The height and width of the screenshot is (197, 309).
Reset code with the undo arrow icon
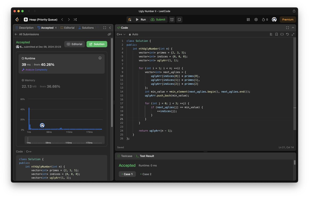(287, 34)
